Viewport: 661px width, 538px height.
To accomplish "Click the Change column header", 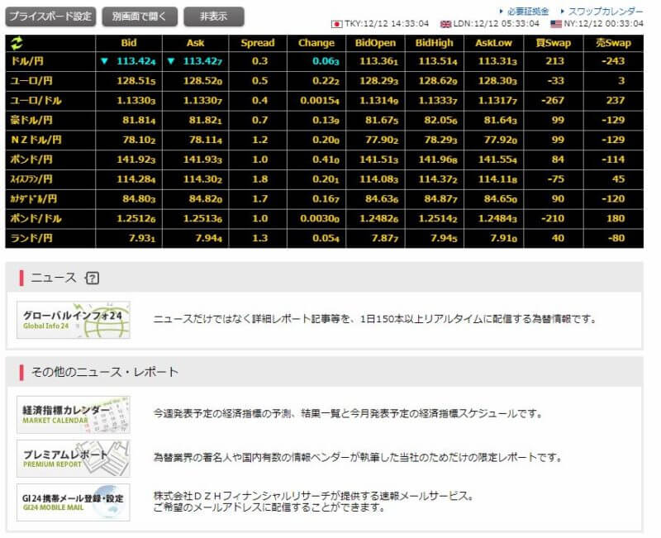I will (x=316, y=43).
